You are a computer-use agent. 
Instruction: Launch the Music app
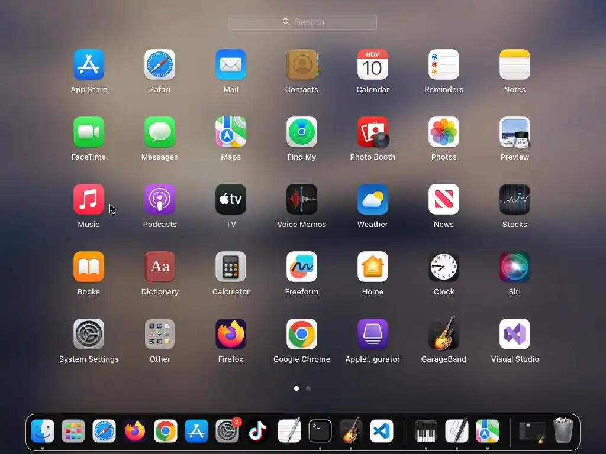[89, 199]
